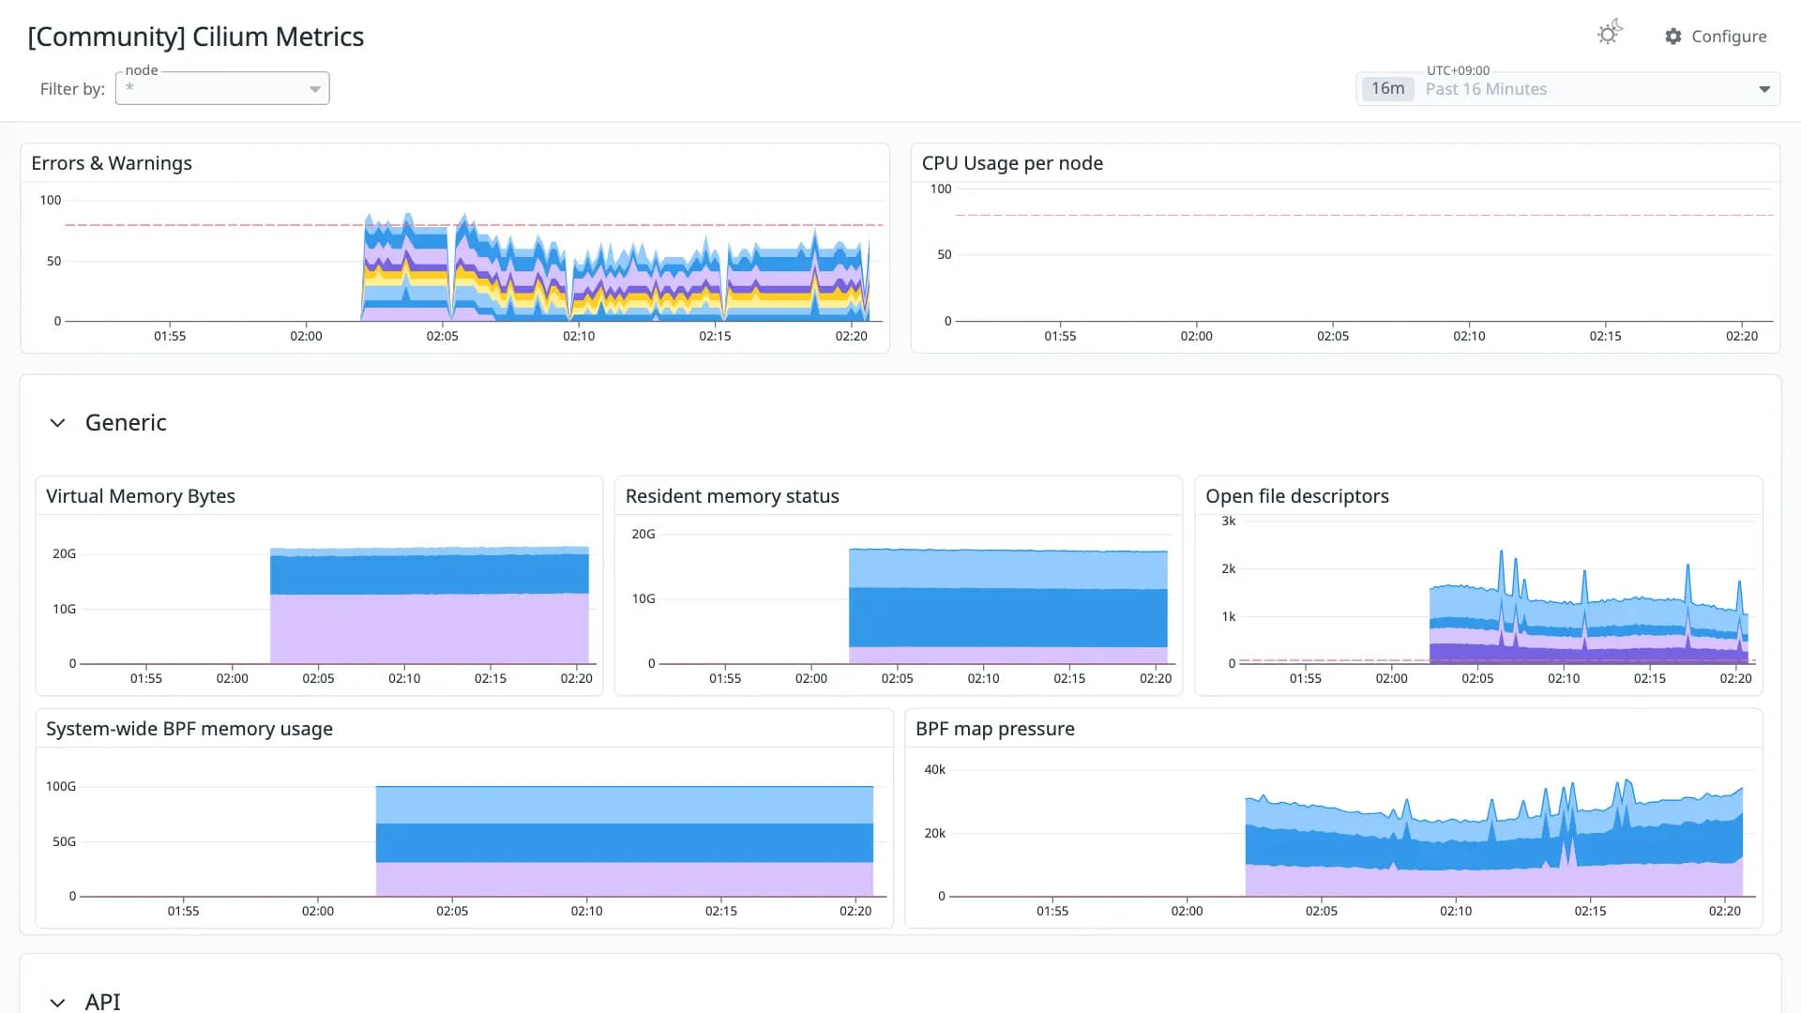
Task: Click the BPF map pressure title
Action: tap(995, 729)
